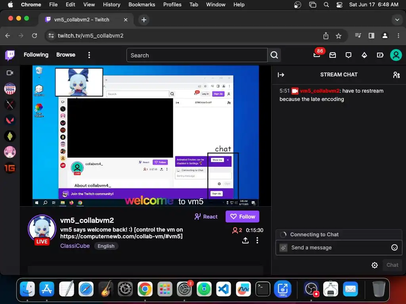Select the vm5_collabvm2 - Twitch browser tab

(86, 20)
